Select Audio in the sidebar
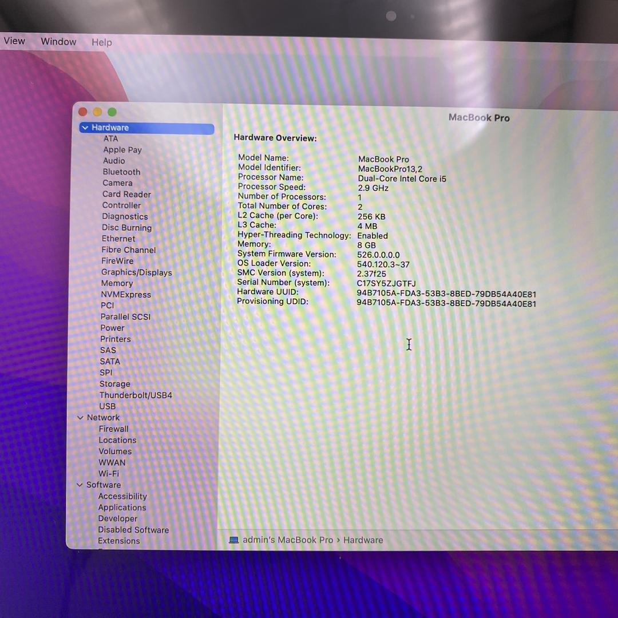The height and width of the screenshot is (618, 618). pyautogui.click(x=114, y=161)
